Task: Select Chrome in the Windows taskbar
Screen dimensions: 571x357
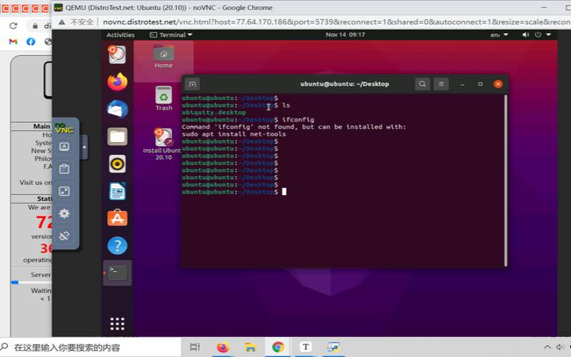Action: 278,347
